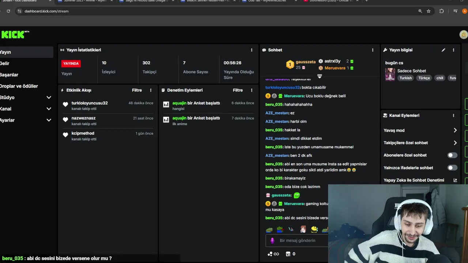
Task: Open the browser extensions puzzle icon
Action: [441, 11]
